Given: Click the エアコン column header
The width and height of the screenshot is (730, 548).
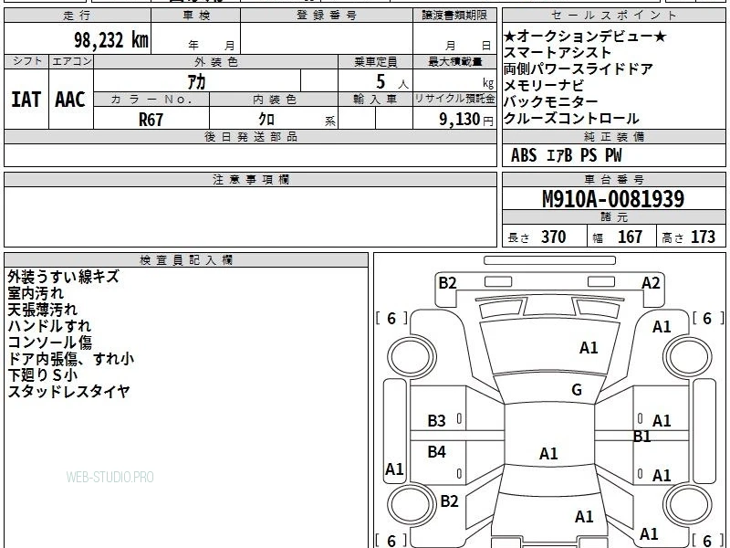Looking at the screenshot, I should click(71, 61).
